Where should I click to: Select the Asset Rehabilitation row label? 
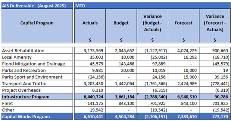(37, 50)
